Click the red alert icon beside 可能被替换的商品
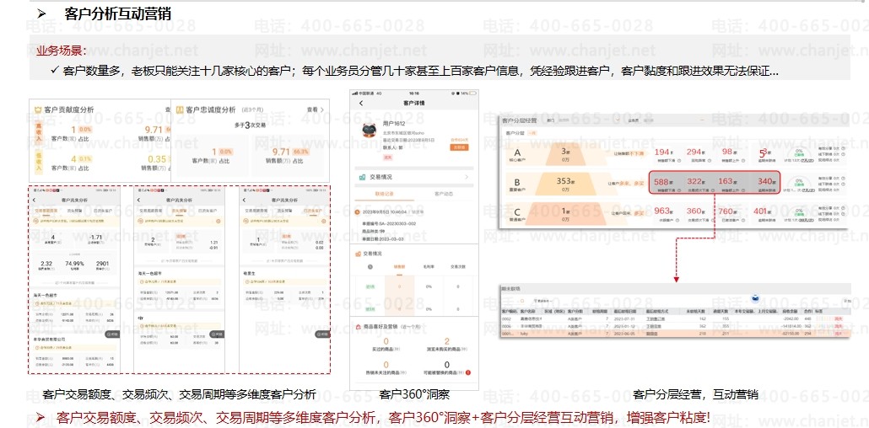 coord(468,372)
